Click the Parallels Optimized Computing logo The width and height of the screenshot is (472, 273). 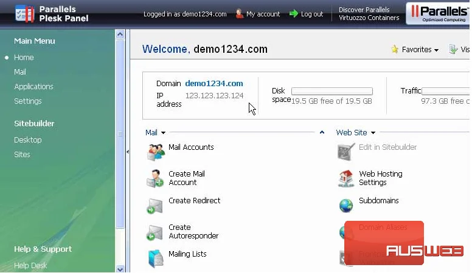pyautogui.click(x=438, y=13)
